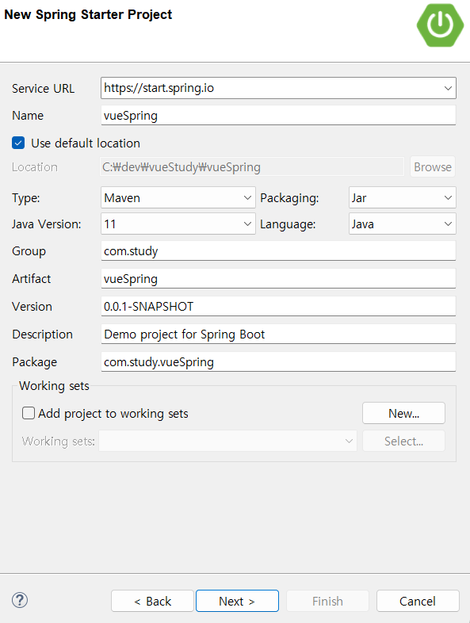The height and width of the screenshot is (623, 470).
Task: Click the Group label
Action: 29,251
